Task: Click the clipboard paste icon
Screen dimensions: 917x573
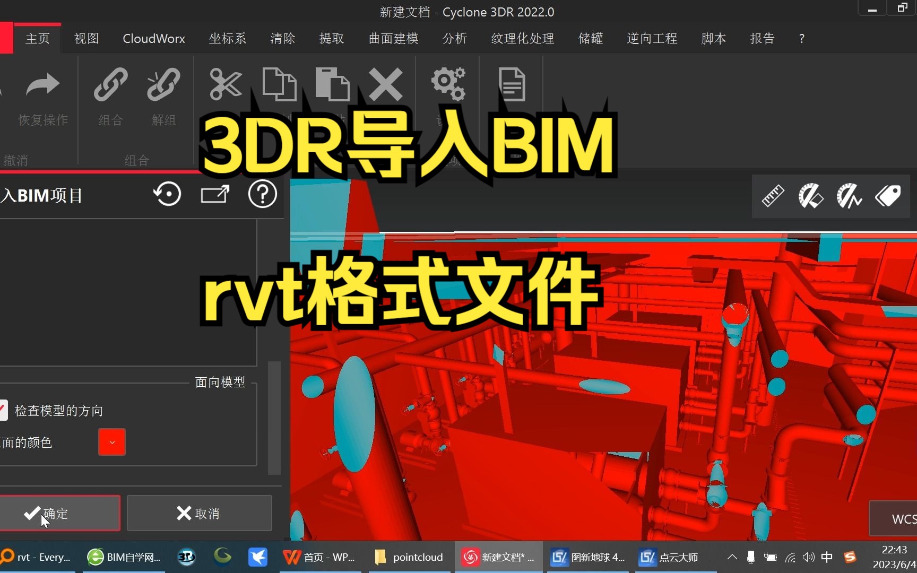Action: click(x=332, y=84)
